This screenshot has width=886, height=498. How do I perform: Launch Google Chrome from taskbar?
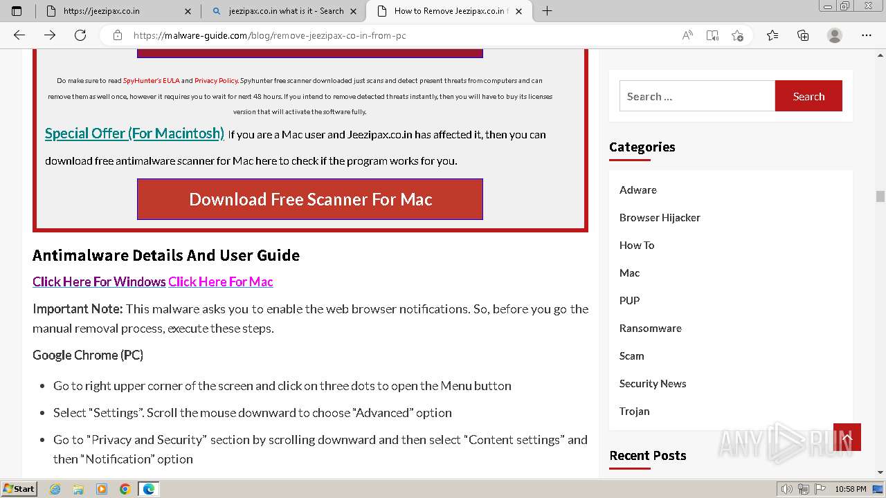(125, 489)
